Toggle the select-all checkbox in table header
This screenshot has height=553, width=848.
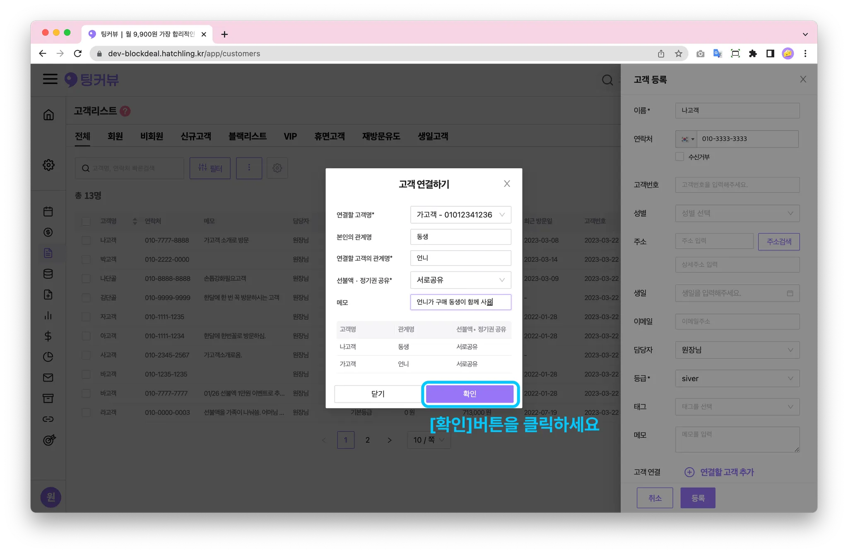tap(86, 221)
